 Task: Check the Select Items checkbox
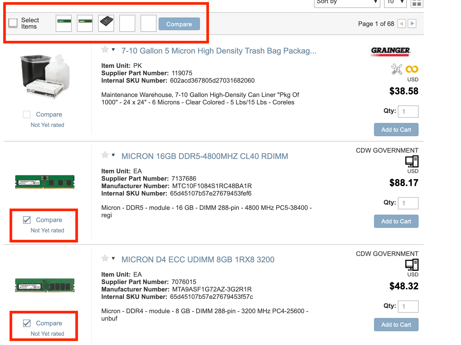(x=13, y=23)
